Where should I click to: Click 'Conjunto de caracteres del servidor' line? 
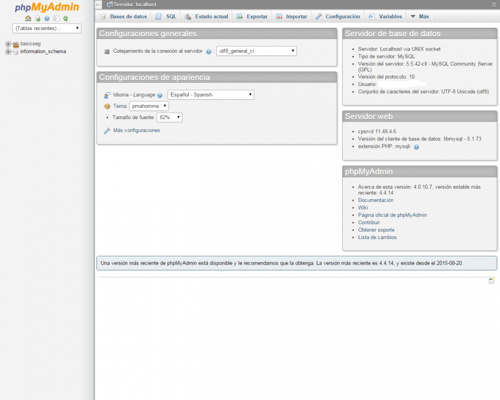(x=423, y=91)
